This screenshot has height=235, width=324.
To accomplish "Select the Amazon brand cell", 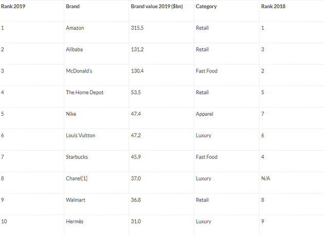I will click(75, 28).
